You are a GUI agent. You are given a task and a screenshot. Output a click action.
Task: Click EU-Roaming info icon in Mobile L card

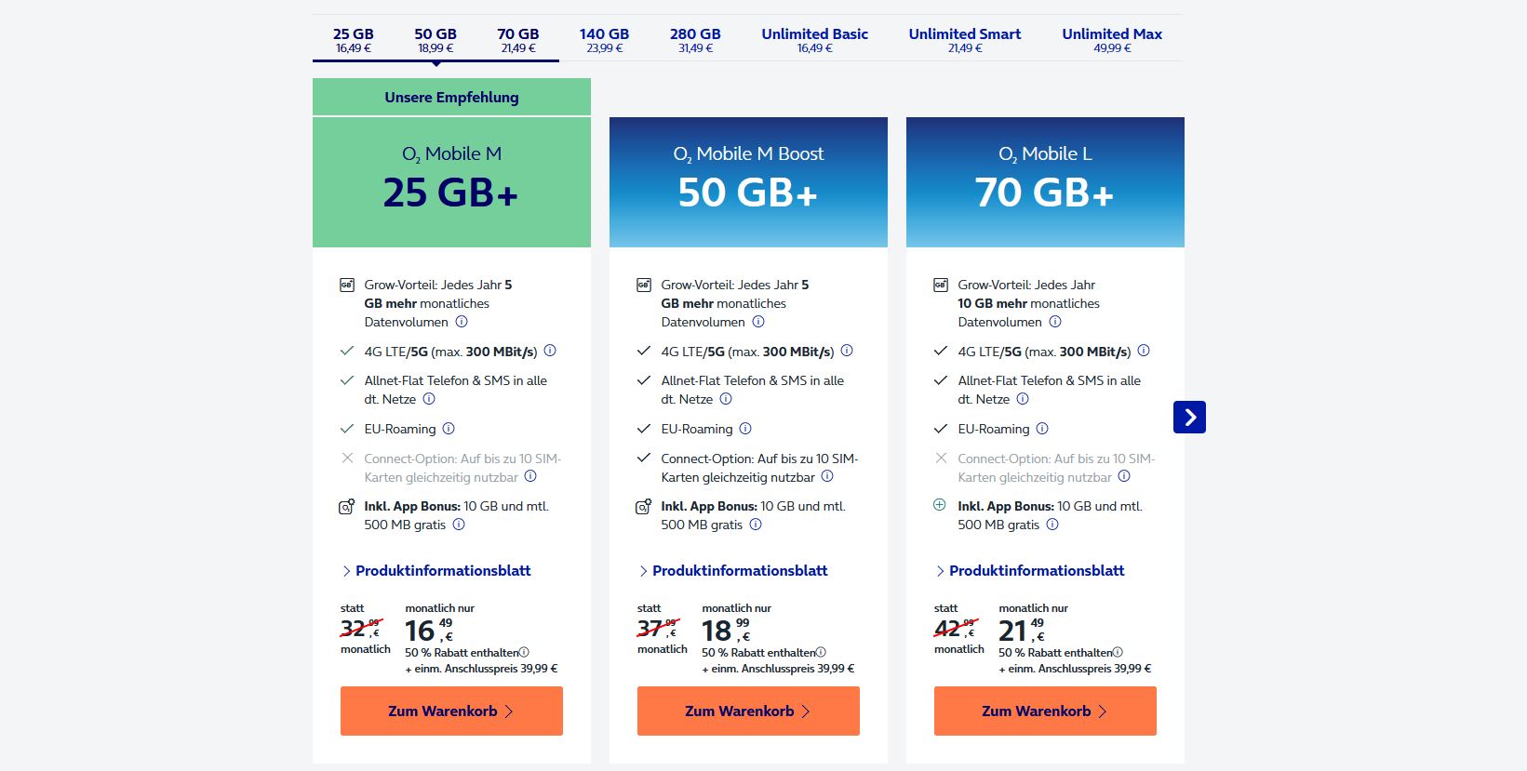[1042, 429]
